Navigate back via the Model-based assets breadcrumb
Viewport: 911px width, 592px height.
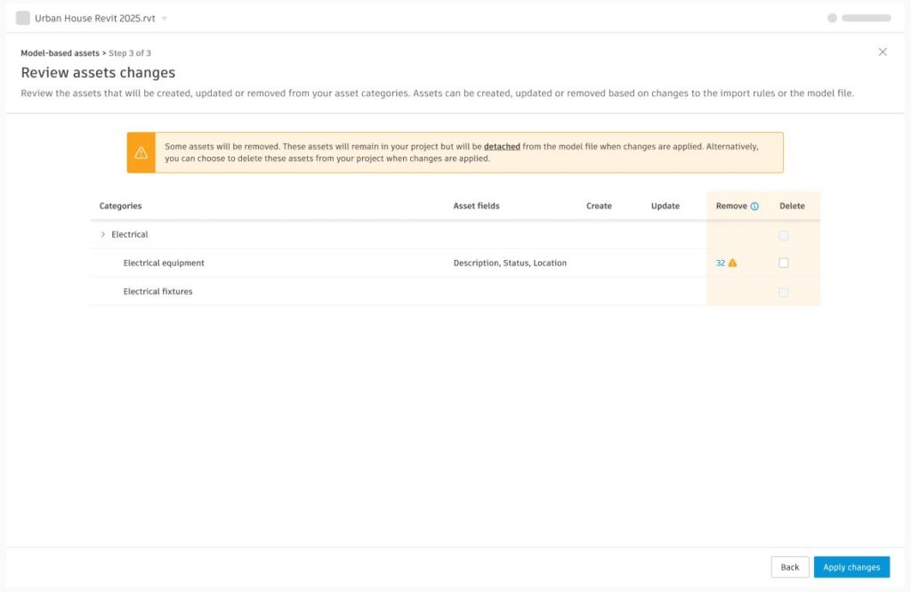coord(59,53)
